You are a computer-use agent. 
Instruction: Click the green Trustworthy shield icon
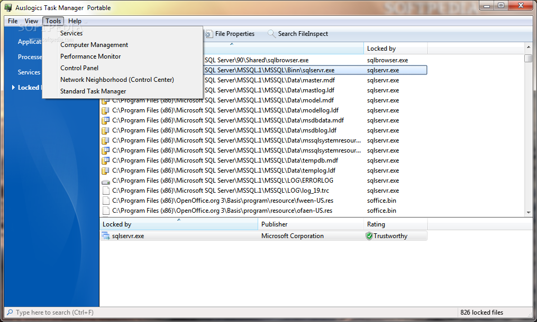(369, 236)
